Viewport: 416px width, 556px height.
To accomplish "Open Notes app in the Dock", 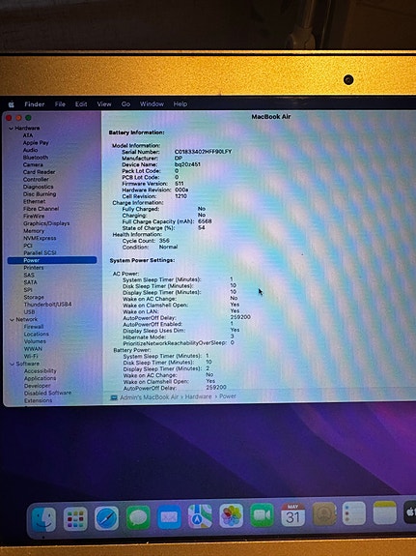I will [385, 512].
